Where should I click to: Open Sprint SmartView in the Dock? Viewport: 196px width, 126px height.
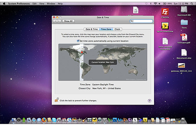pyautogui.click(x=145, y=120)
